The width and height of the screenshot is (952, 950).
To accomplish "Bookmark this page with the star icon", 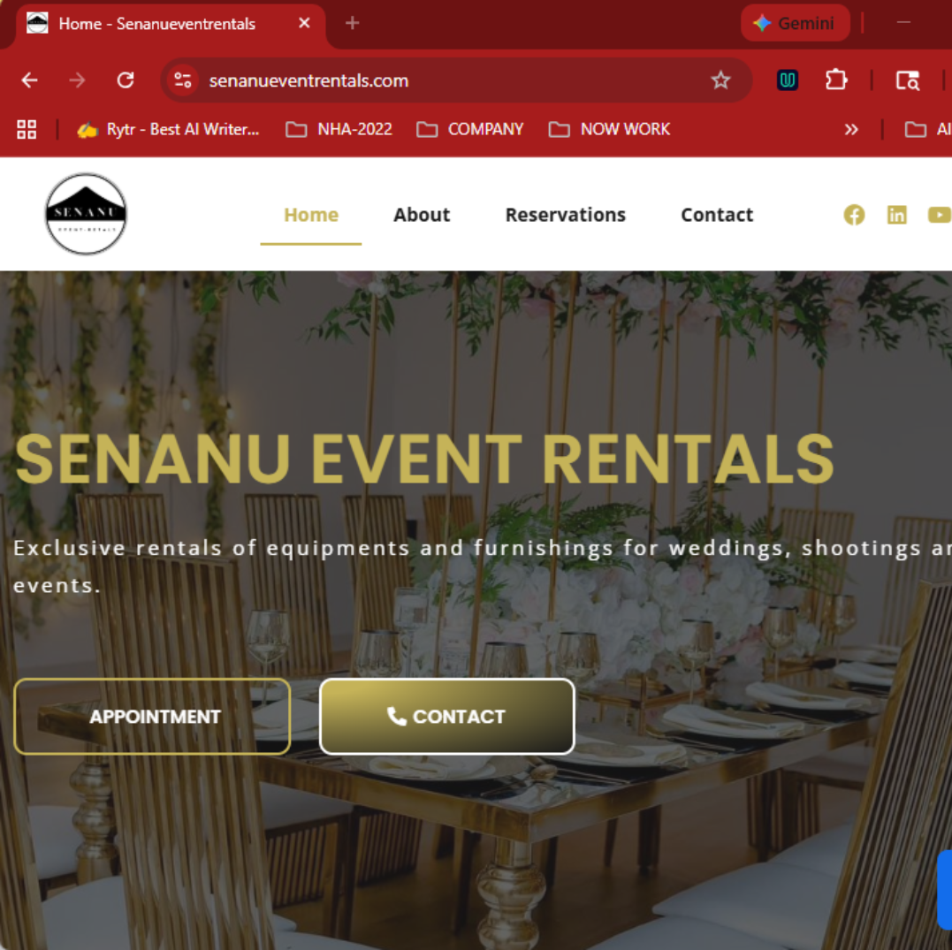I will click(720, 80).
